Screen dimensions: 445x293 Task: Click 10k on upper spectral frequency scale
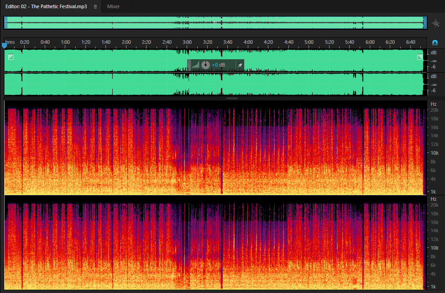click(434, 153)
